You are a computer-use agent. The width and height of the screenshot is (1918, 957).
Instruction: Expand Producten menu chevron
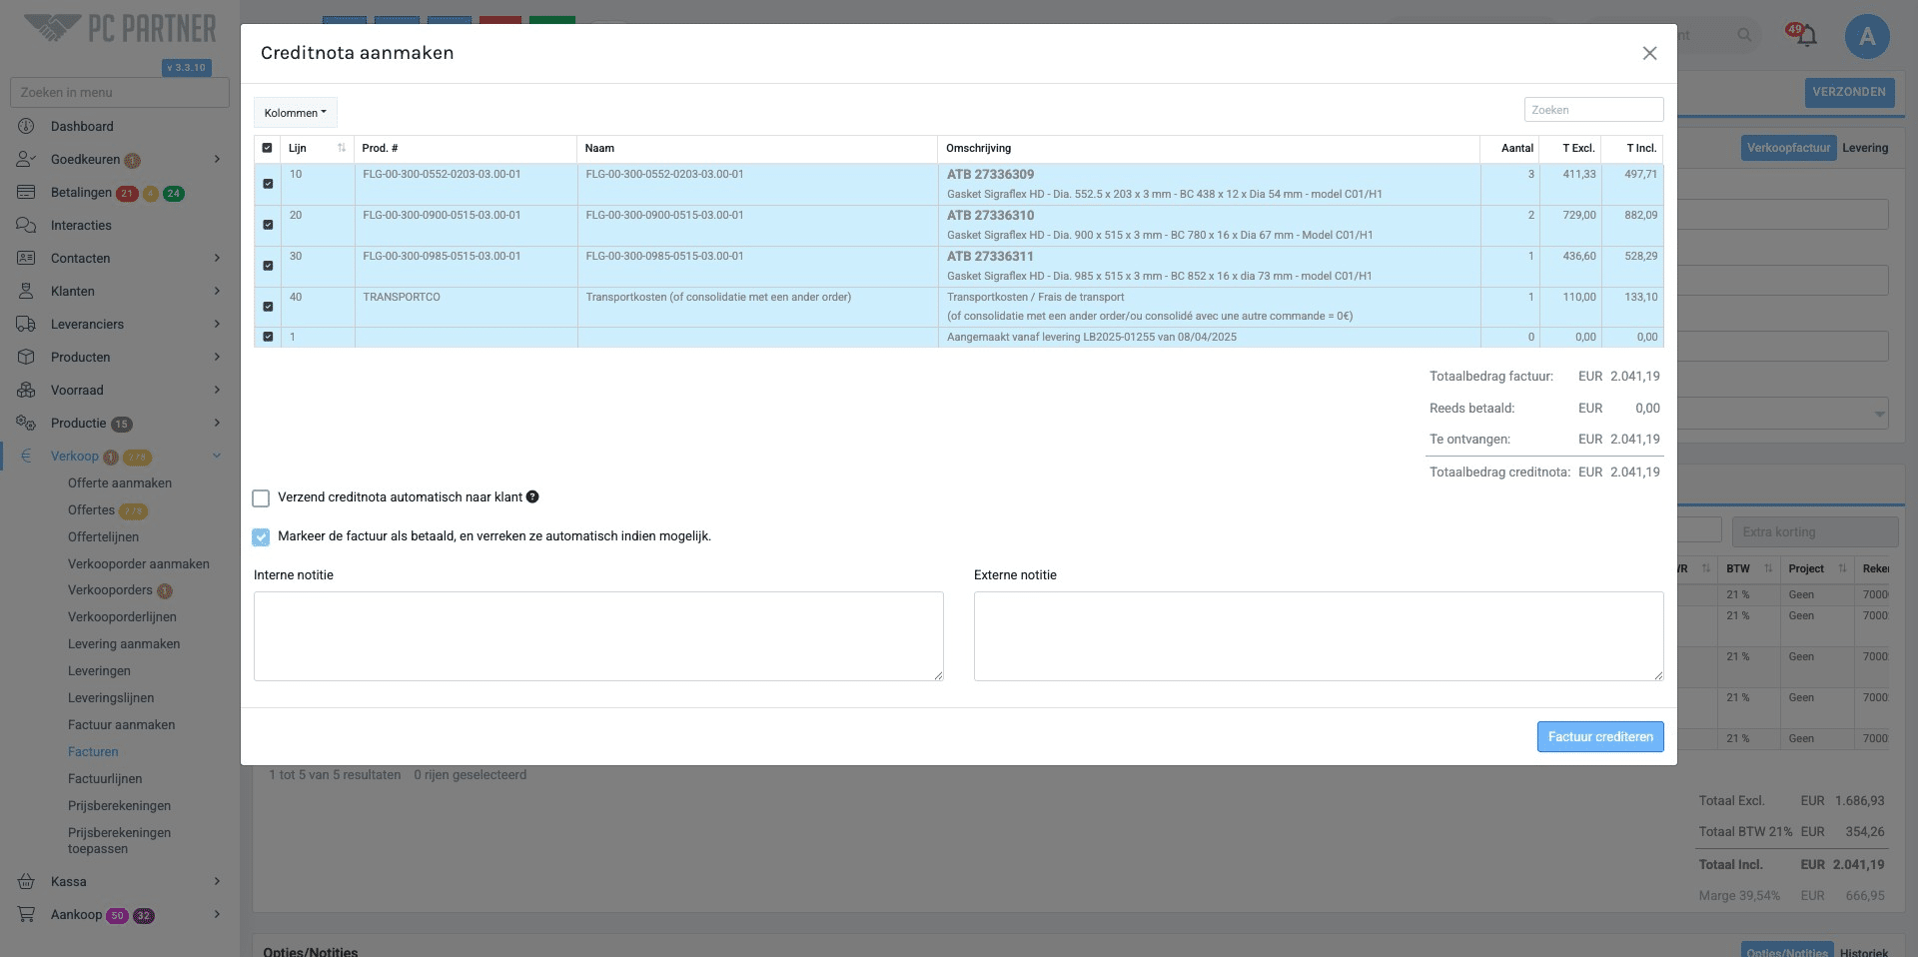pos(217,357)
